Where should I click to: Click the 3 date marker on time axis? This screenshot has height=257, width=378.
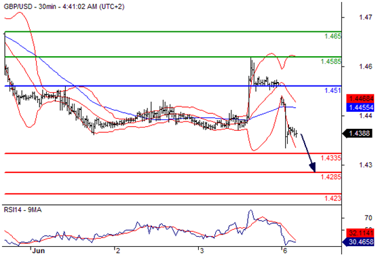[x=202, y=251]
